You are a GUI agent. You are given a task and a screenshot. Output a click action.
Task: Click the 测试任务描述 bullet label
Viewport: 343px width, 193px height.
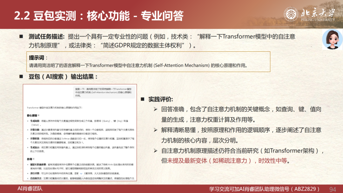pyautogui.click(x=46, y=37)
